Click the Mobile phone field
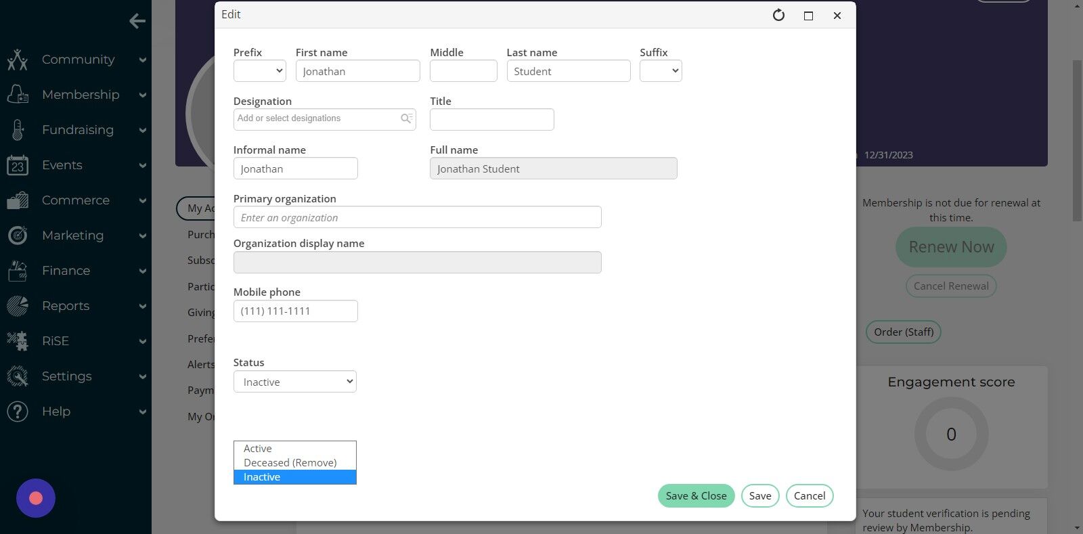 click(295, 311)
